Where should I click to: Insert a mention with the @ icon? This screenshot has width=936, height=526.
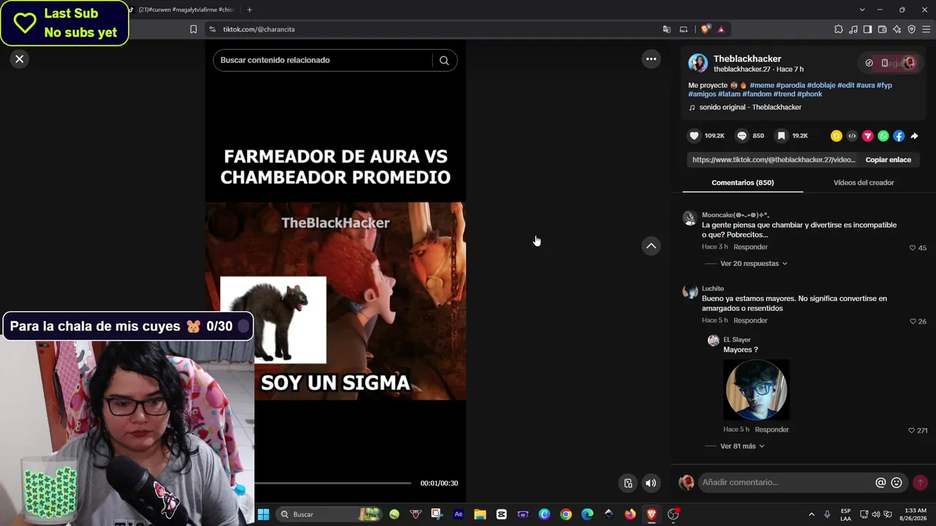tap(880, 483)
